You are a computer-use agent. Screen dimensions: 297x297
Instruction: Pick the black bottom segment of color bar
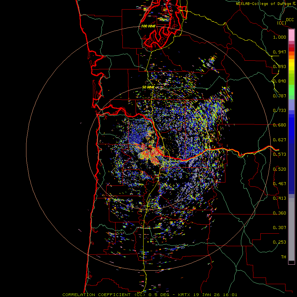click(x=291, y=262)
